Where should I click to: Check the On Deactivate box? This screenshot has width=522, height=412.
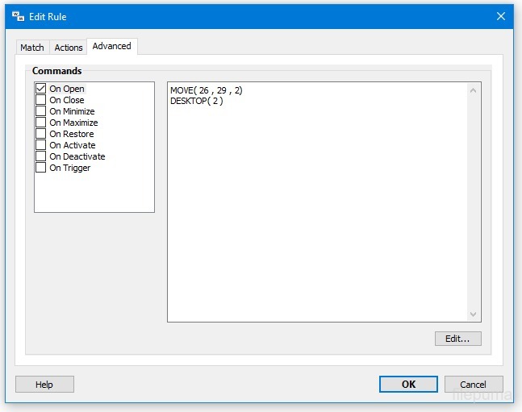(x=41, y=156)
